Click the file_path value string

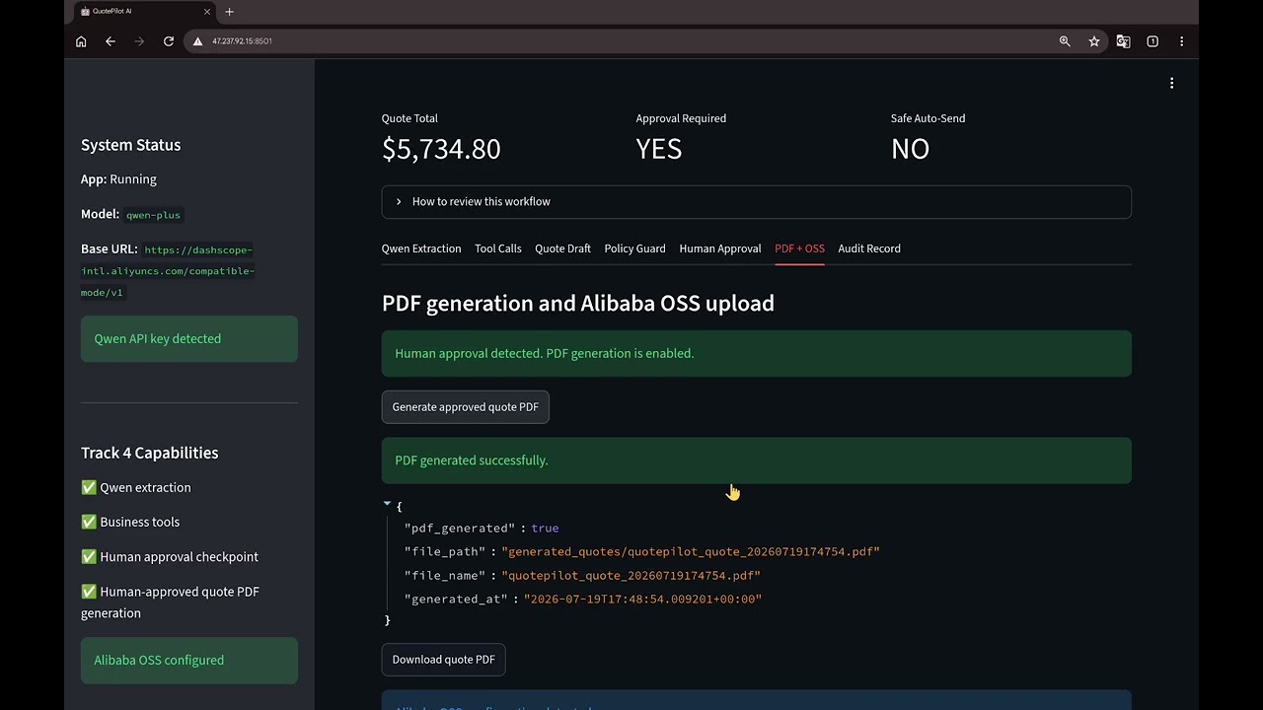pos(690,552)
